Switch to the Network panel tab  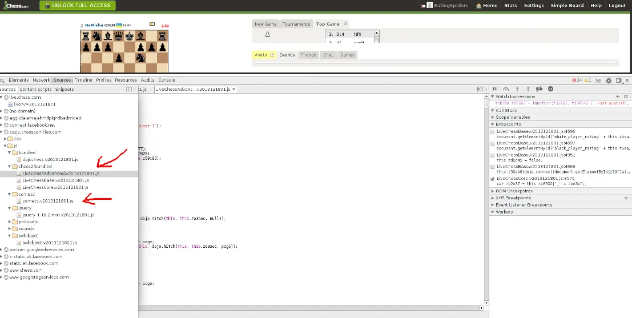[x=41, y=80]
